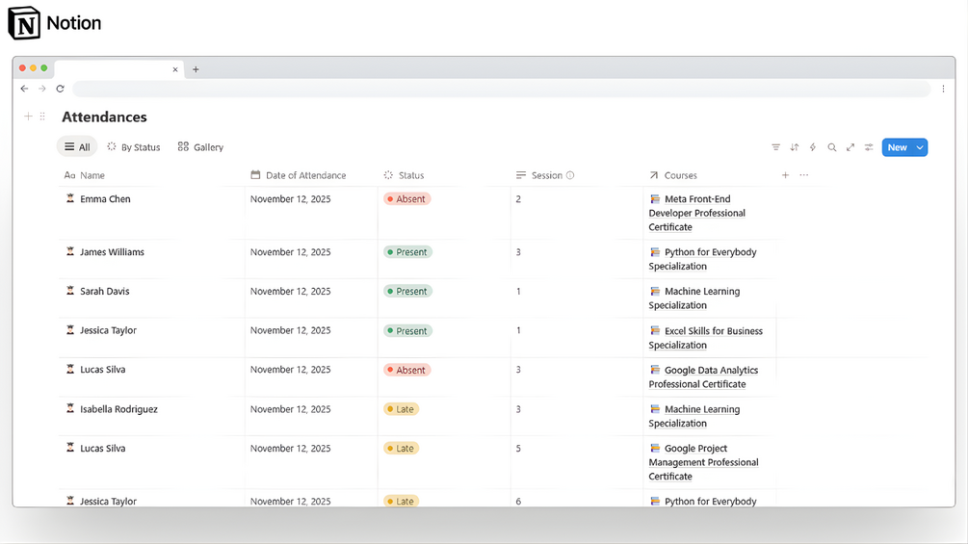Image resolution: width=968 pixels, height=544 pixels.
Task: Edit James Williams's Present status tag
Action: pyautogui.click(x=407, y=252)
